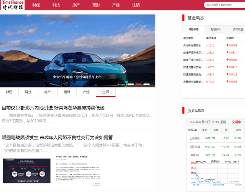
Task: Select the 开基净值 fund tab
Action: [x=194, y=29]
